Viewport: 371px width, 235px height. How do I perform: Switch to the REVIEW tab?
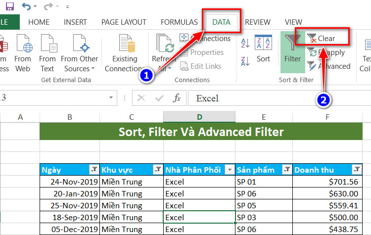(257, 22)
